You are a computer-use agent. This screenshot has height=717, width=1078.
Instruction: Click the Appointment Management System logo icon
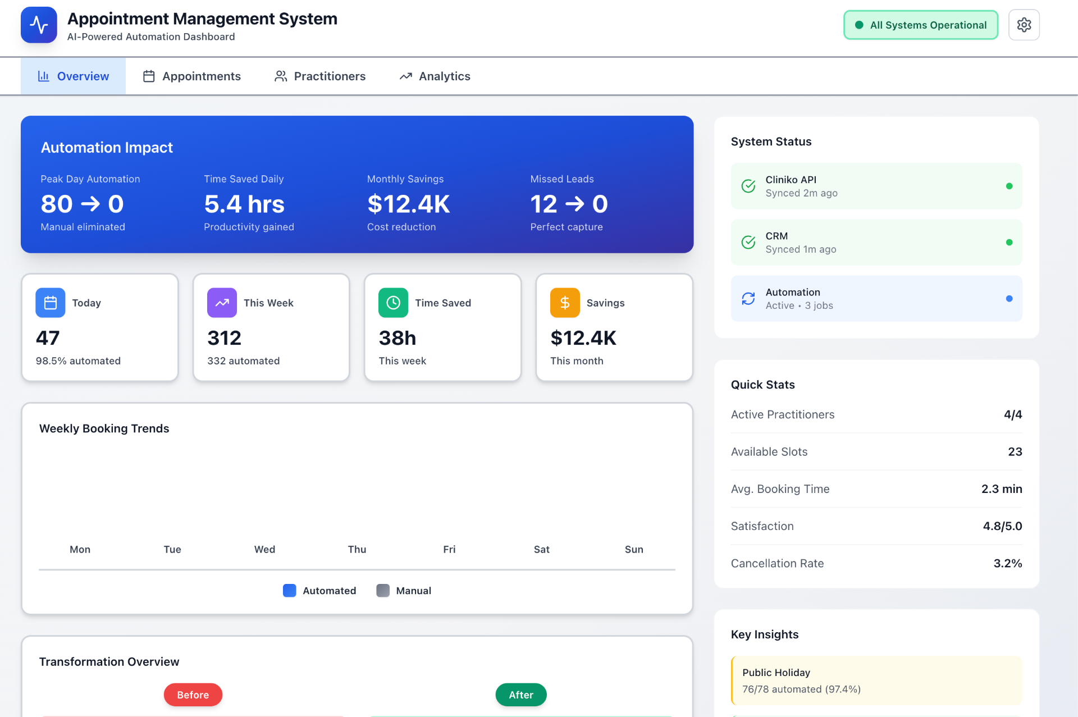tap(38, 25)
